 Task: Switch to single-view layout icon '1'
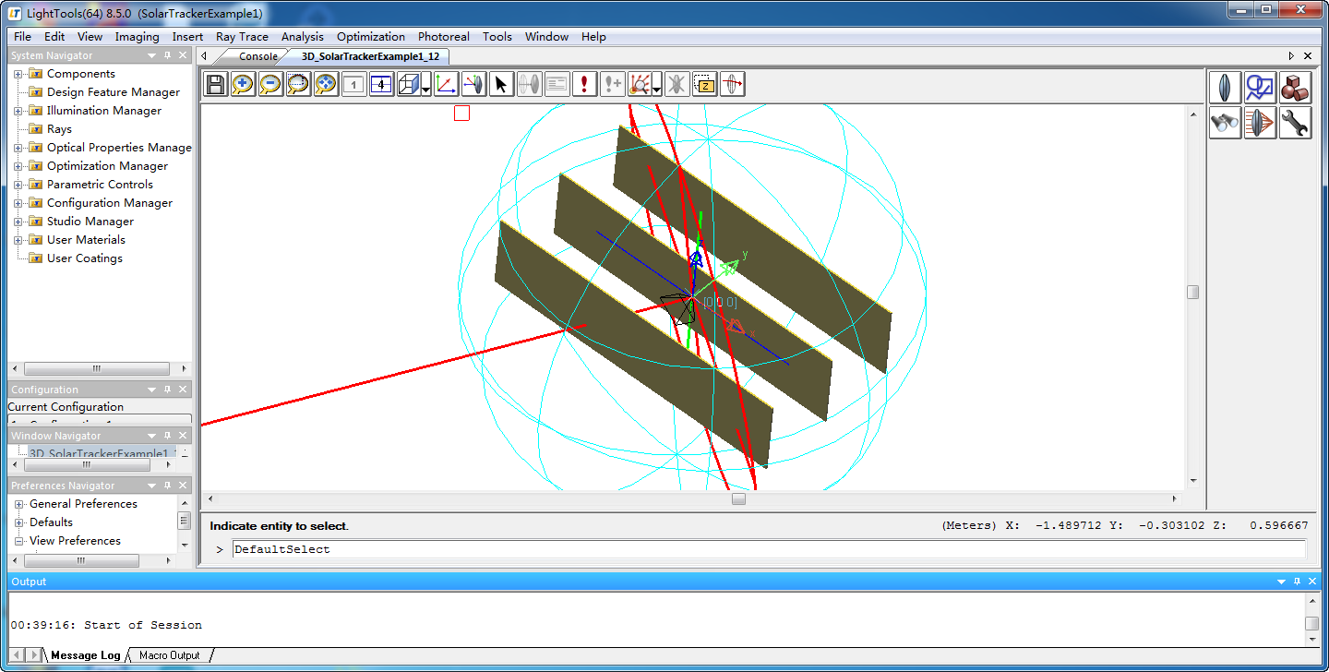coord(353,85)
